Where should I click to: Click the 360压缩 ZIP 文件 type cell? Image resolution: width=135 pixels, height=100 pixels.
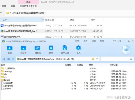click(x=78, y=31)
